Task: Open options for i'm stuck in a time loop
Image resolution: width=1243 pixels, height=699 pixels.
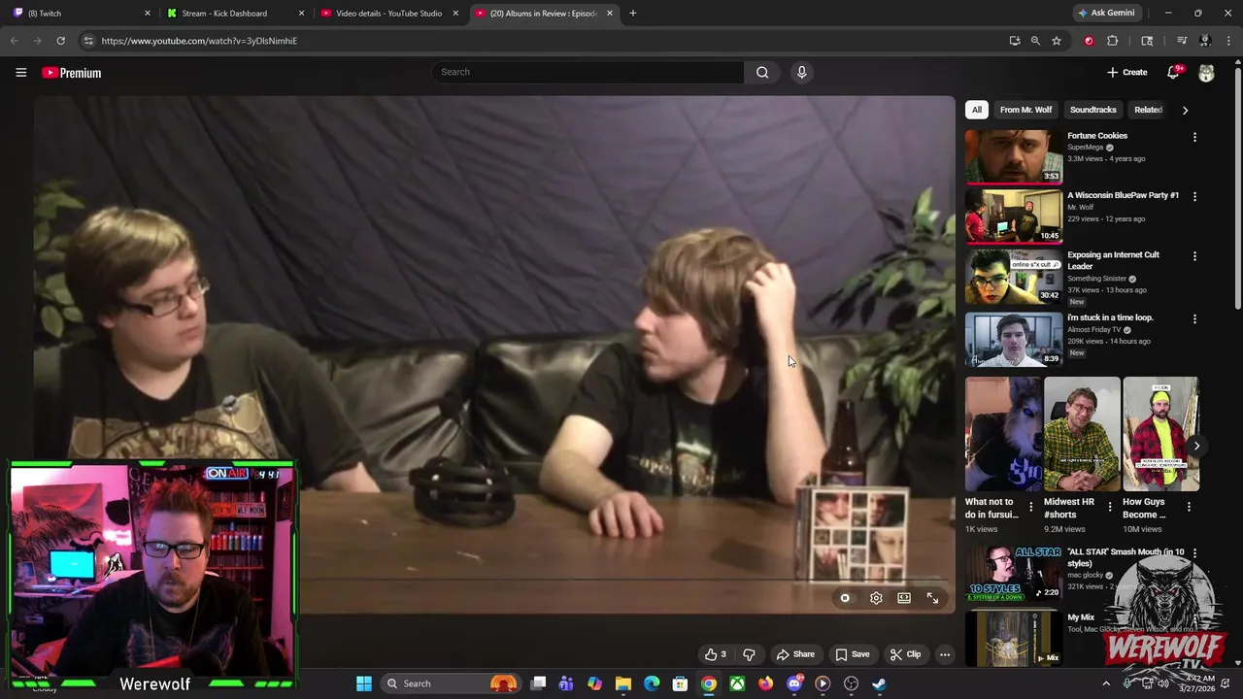Action: click(x=1194, y=318)
